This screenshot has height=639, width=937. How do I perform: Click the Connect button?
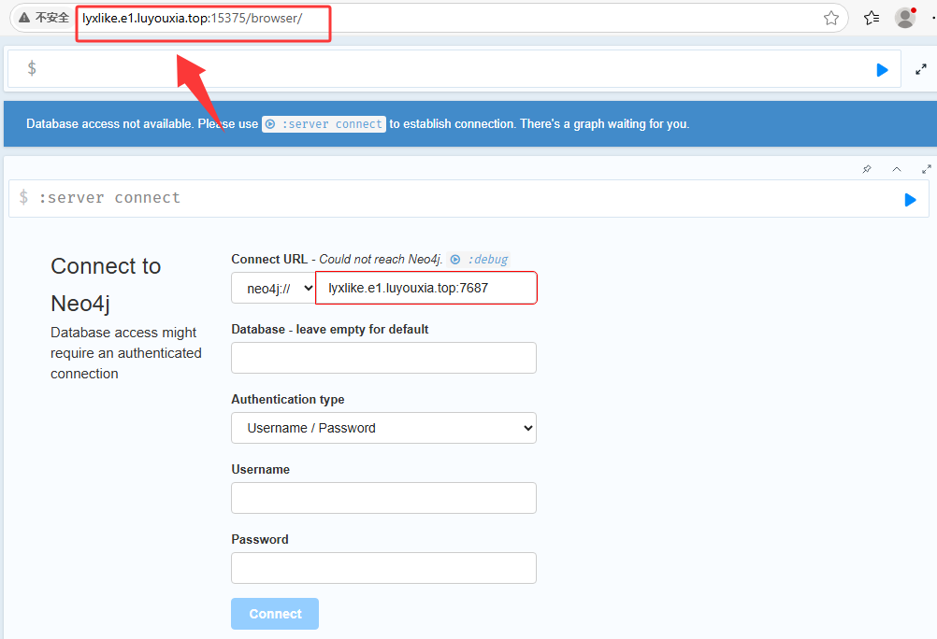point(275,614)
